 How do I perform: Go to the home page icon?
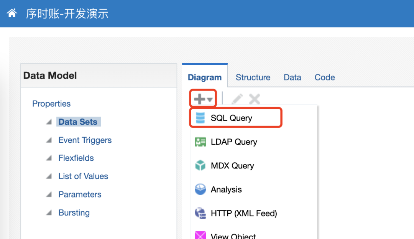pos(12,13)
